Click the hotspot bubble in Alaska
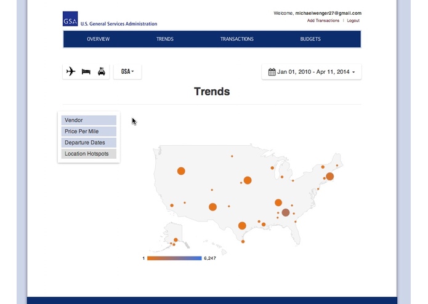 [x=176, y=240]
